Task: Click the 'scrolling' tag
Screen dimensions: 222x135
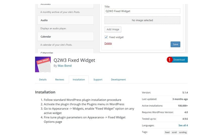Action: click(183, 132)
